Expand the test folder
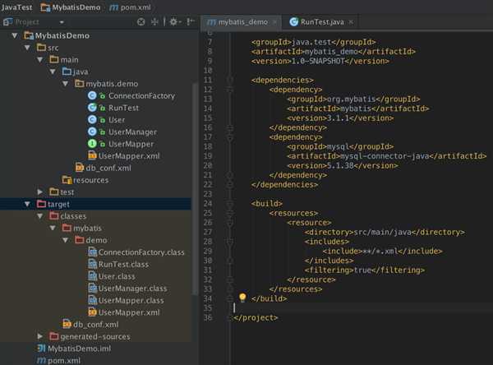The height and width of the screenshot is (365, 493). [x=41, y=192]
